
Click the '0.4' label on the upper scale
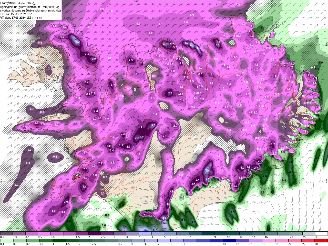point(27,237)
